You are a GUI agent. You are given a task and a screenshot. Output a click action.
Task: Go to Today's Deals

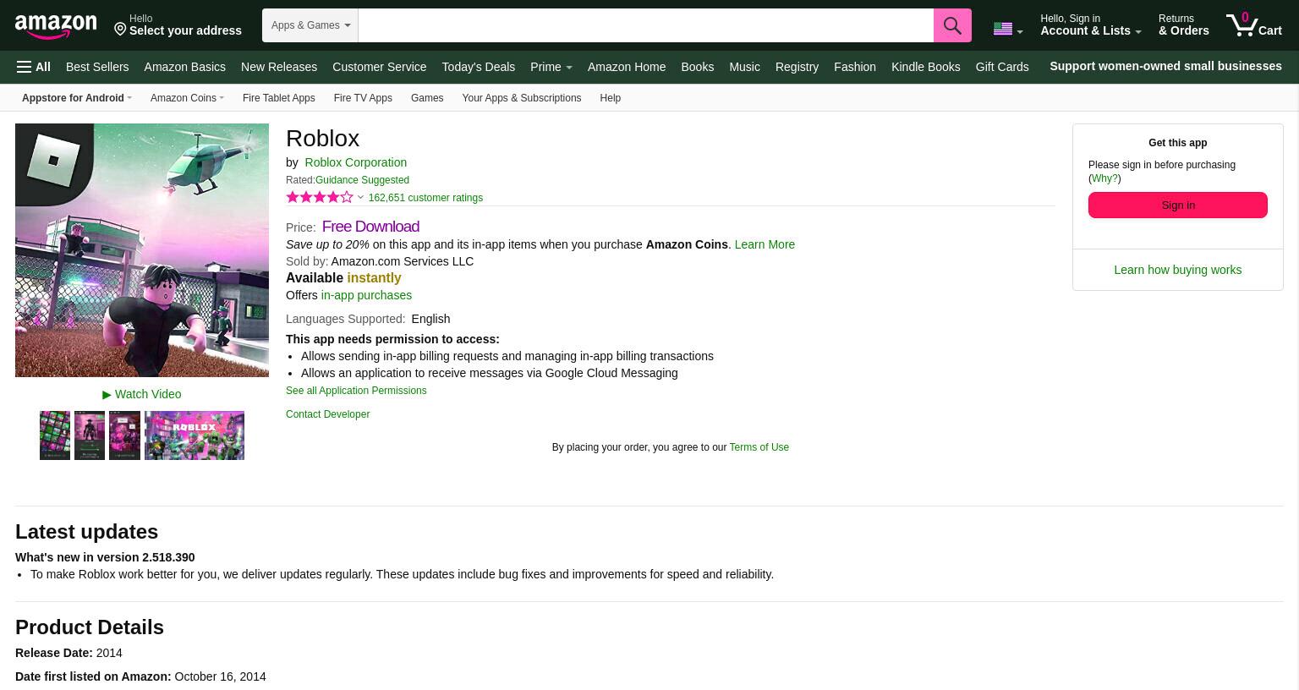click(478, 67)
